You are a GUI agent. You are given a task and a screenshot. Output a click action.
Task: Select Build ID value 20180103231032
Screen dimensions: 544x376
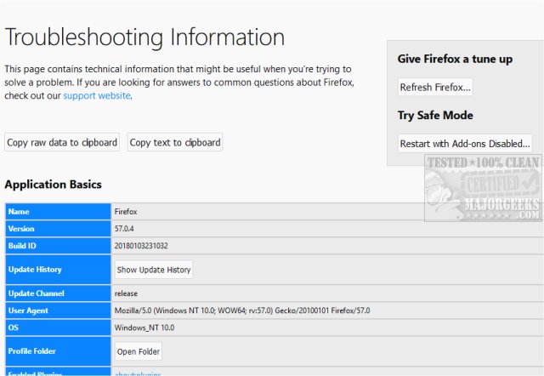pyautogui.click(x=141, y=246)
